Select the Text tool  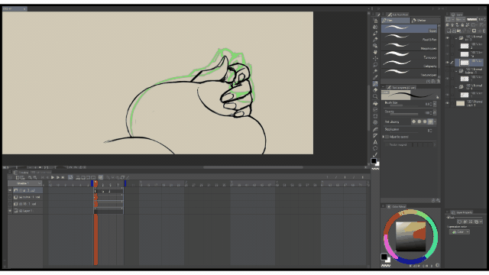[x=375, y=142]
